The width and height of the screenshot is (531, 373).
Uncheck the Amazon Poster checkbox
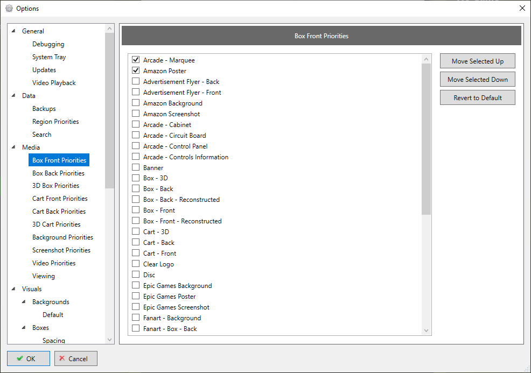(x=136, y=71)
